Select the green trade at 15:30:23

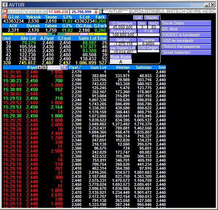click(33, 81)
